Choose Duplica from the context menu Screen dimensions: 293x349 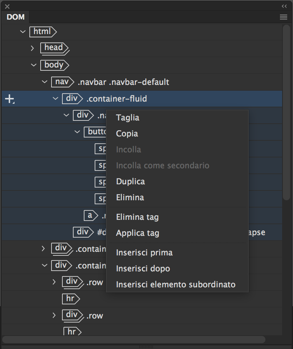click(131, 181)
